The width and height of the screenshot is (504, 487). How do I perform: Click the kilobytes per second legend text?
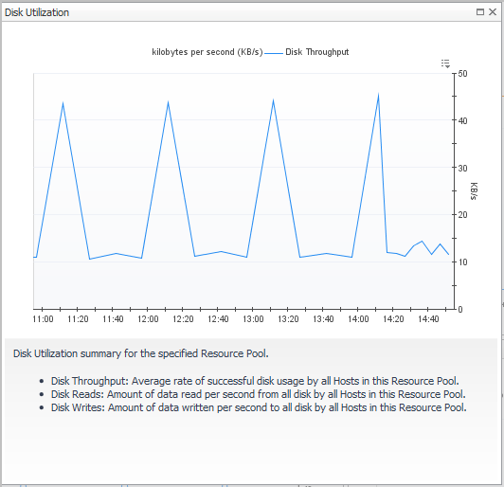(x=207, y=52)
